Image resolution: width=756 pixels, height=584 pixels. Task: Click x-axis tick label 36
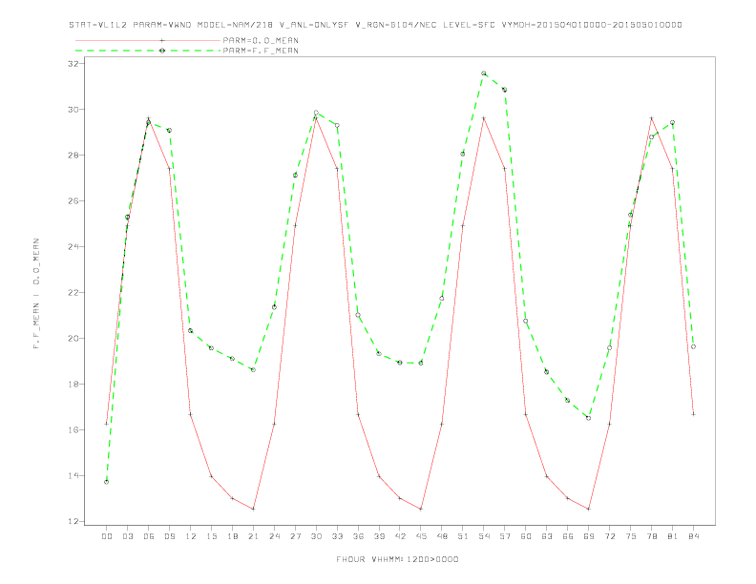click(358, 536)
